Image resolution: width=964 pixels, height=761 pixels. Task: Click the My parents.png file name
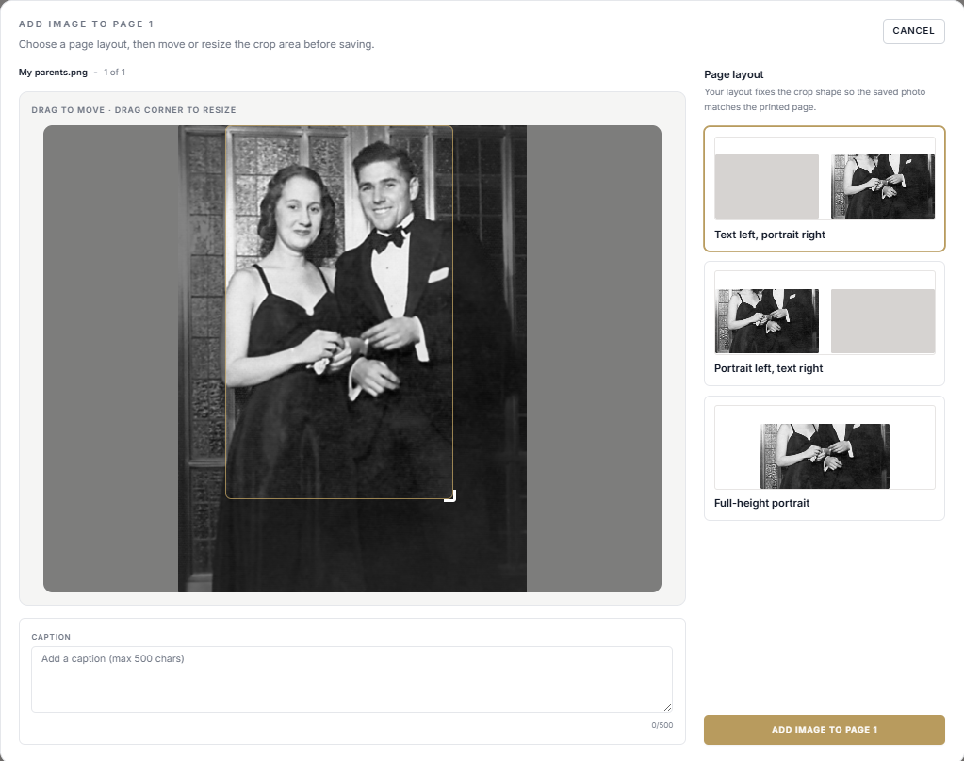53,72
